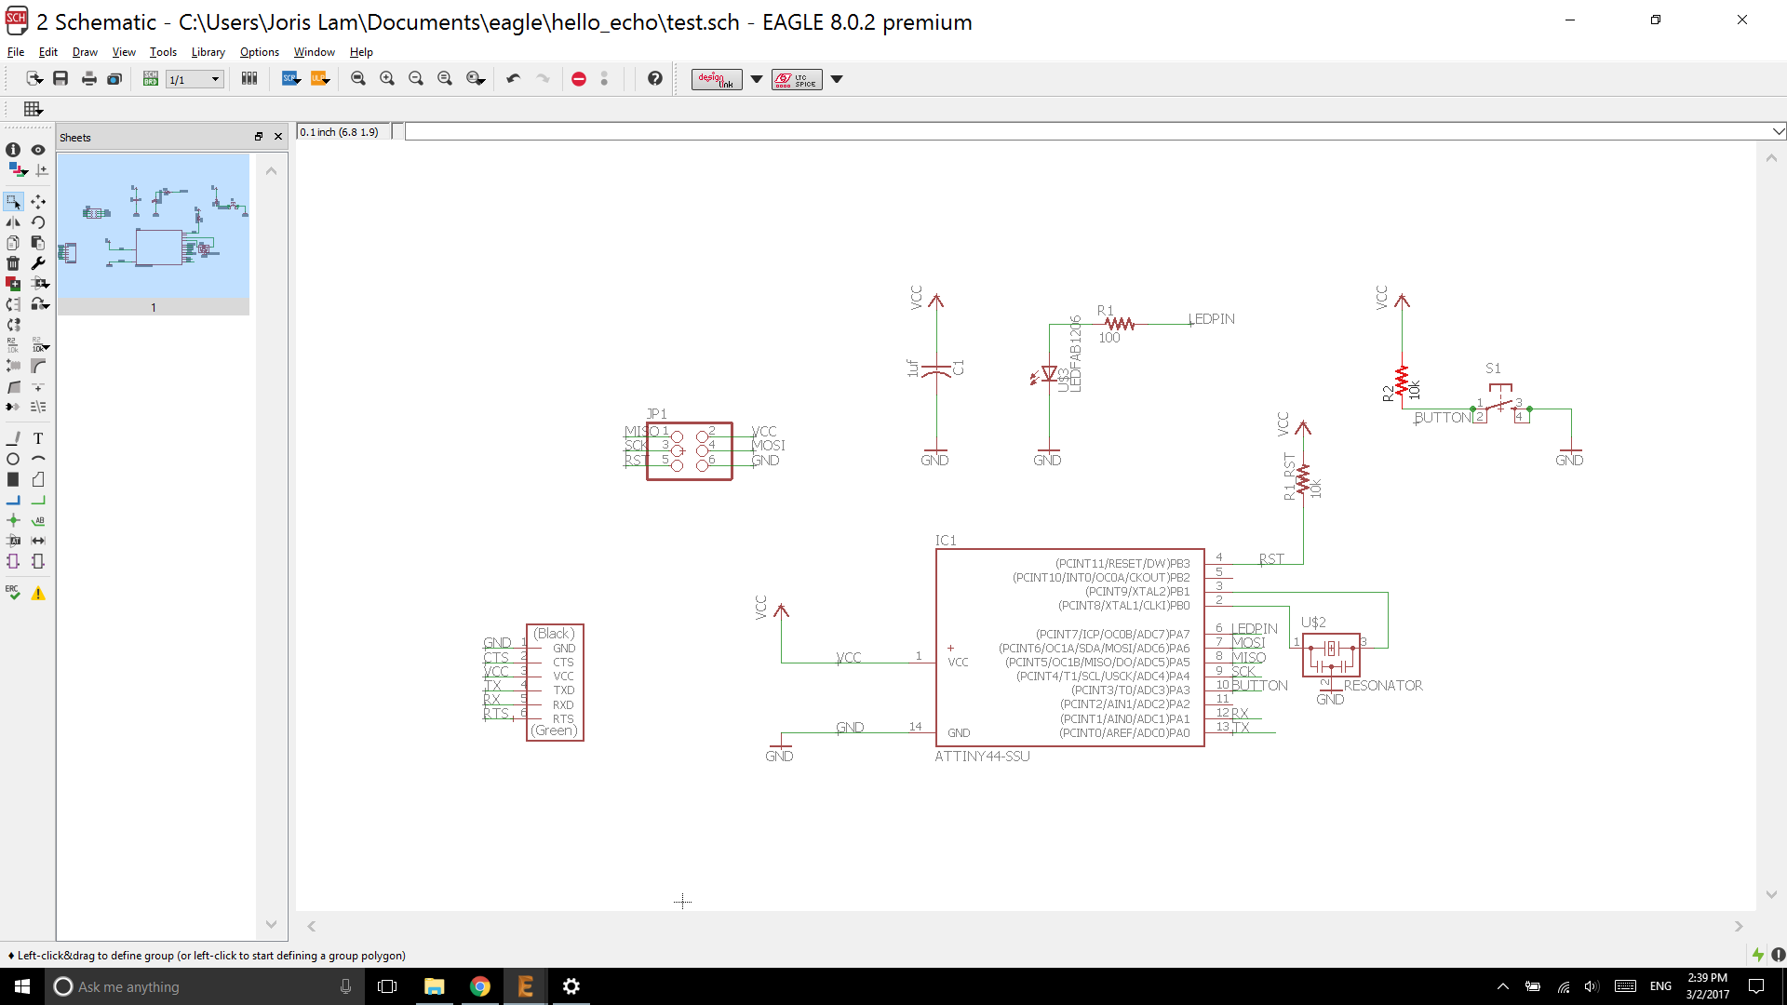Viewport: 1787px width, 1005px height.
Task: Open the Library menu
Action: (x=208, y=52)
